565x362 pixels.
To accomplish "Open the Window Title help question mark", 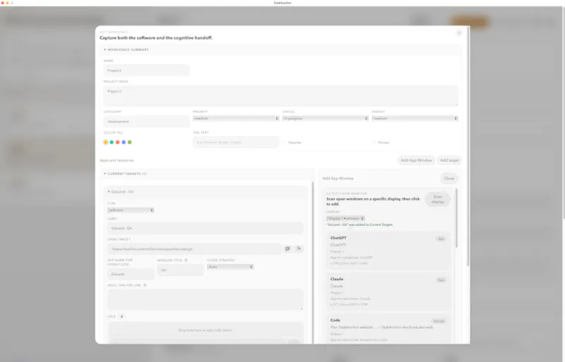I will coord(186,260).
